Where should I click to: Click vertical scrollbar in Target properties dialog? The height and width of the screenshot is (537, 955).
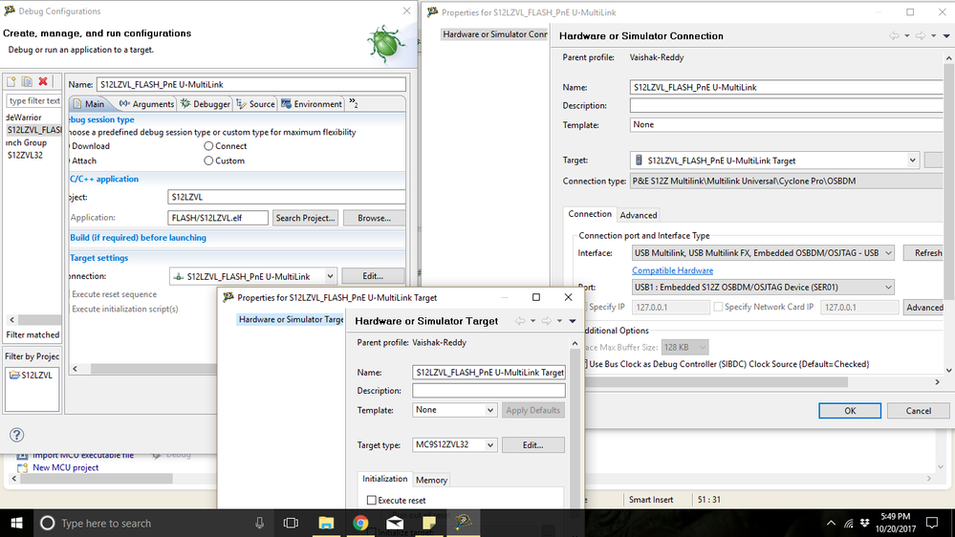575,426
